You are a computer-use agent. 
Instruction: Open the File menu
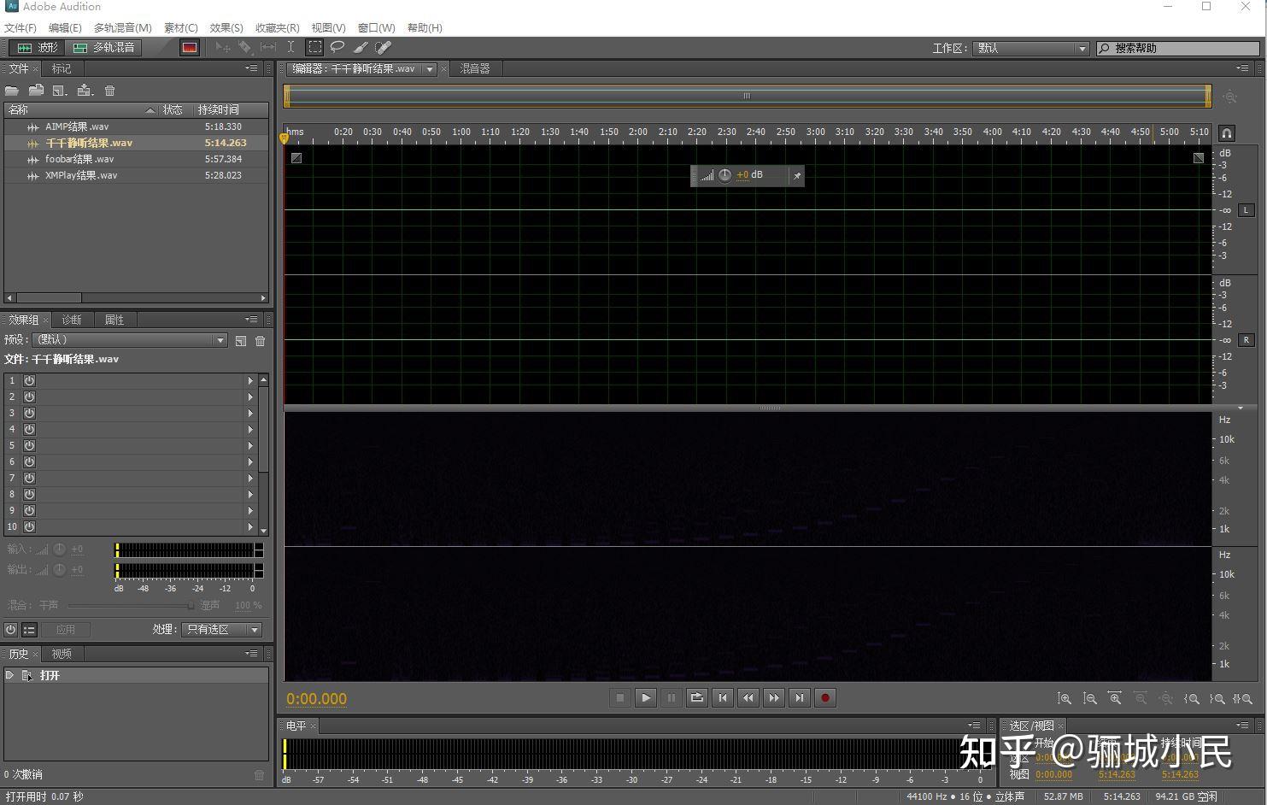point(21,28)
